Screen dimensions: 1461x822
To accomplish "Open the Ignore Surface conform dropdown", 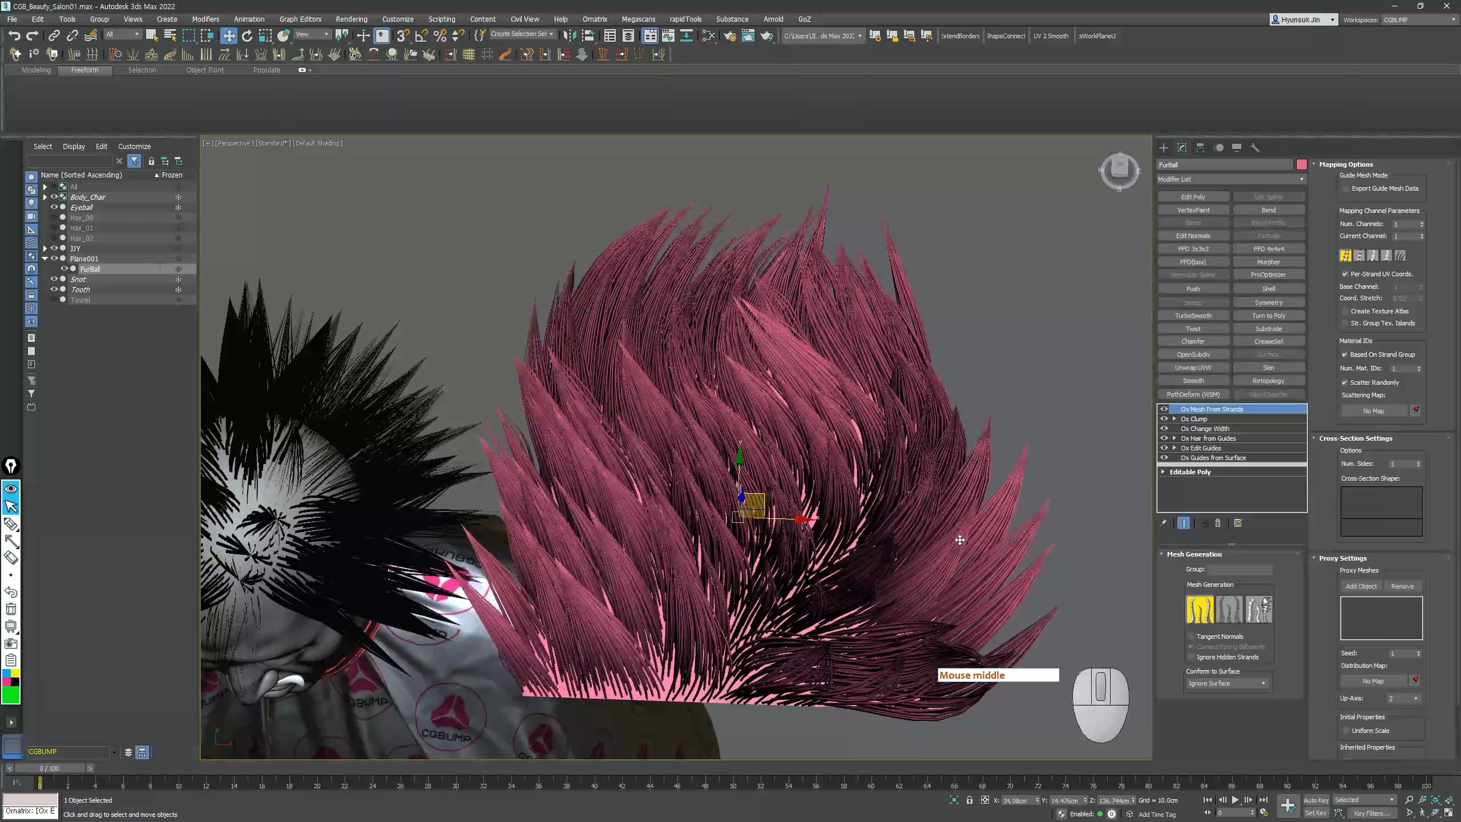I will (1226, 683).
